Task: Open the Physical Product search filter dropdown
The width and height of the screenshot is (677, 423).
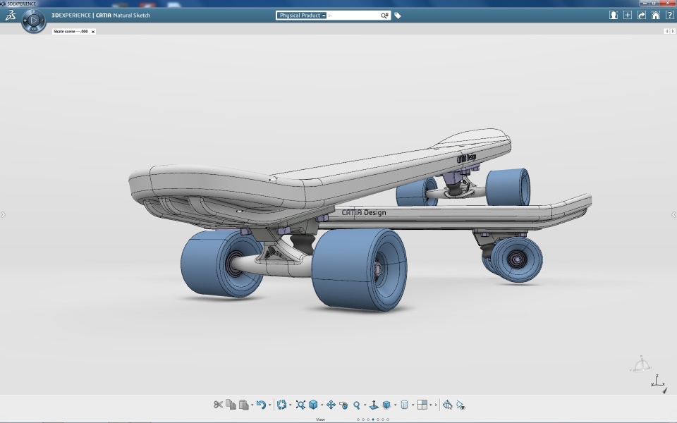Action: coord(301,15)
